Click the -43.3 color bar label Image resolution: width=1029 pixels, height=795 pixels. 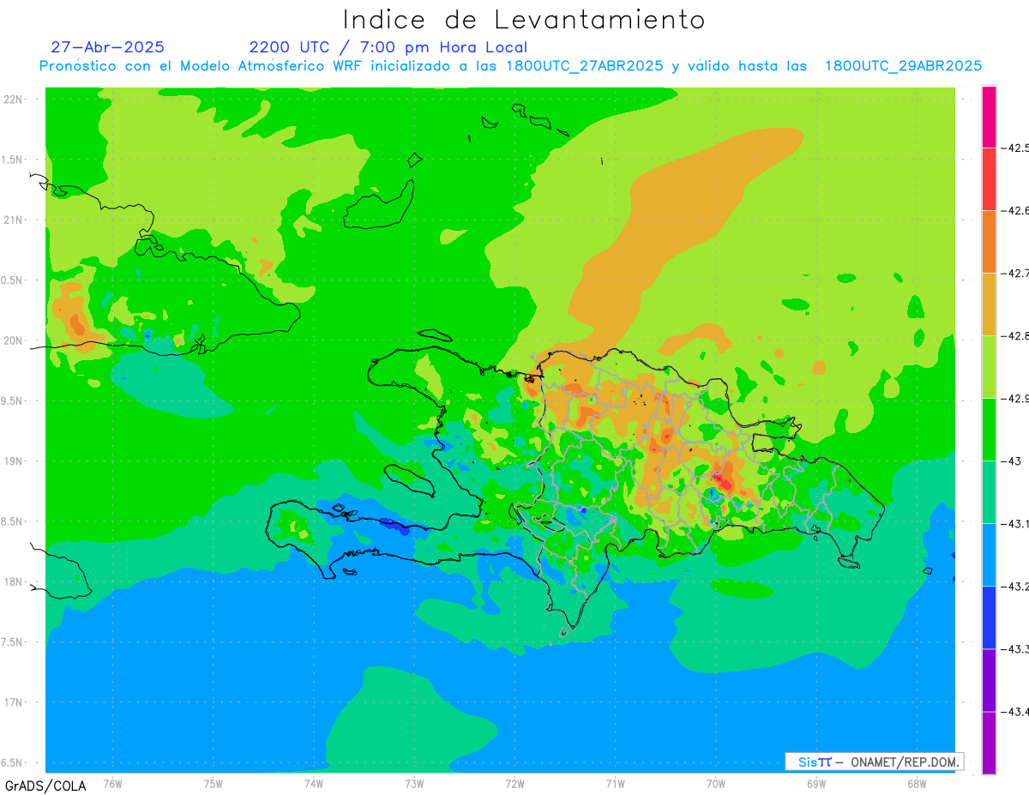pos(1015,648)
